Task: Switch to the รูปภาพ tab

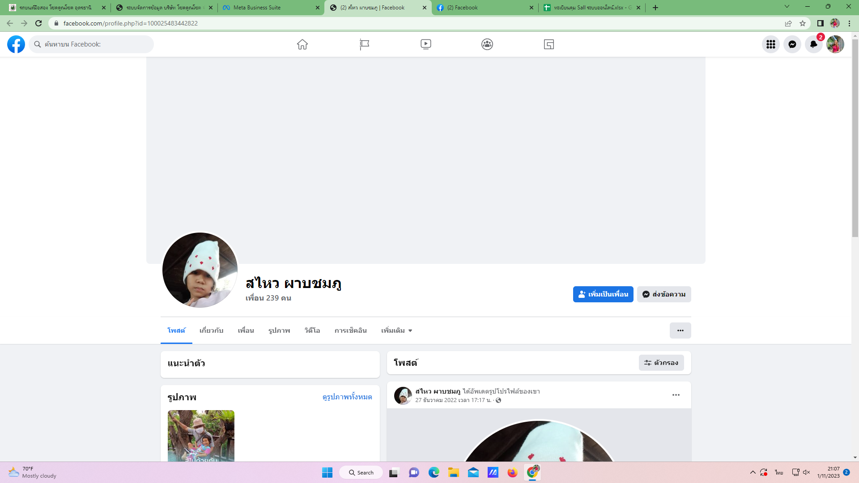Action: coord(279,330)
